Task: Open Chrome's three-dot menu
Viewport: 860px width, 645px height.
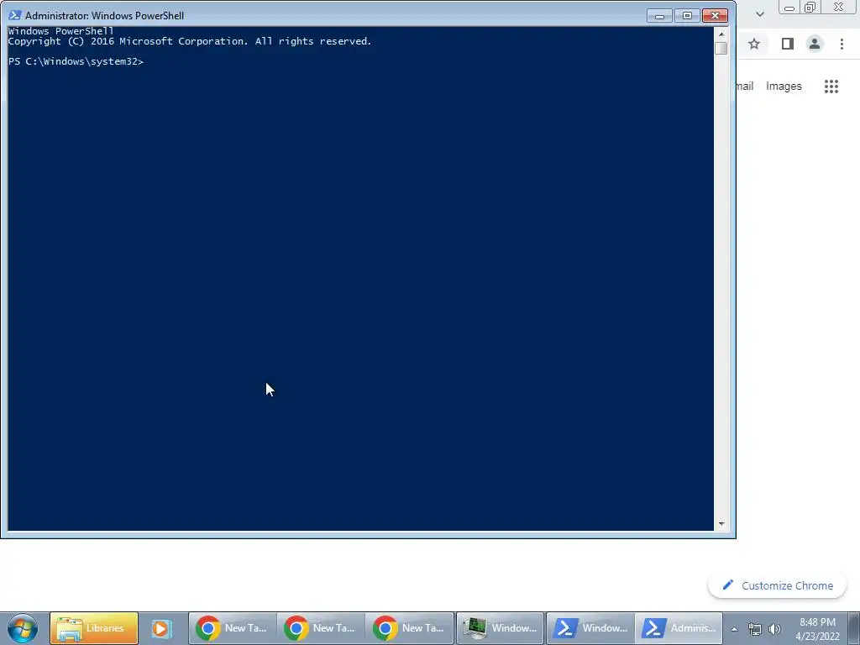Action: point(842,44)
